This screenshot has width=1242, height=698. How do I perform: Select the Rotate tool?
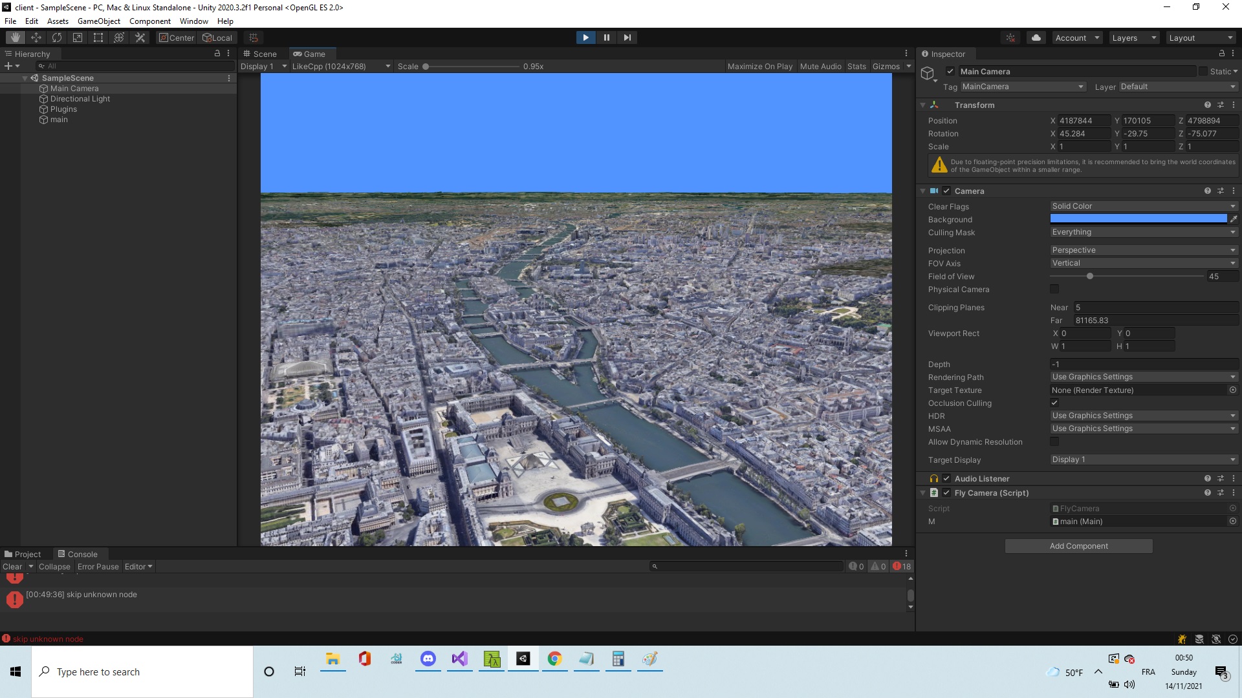(57, 37)
